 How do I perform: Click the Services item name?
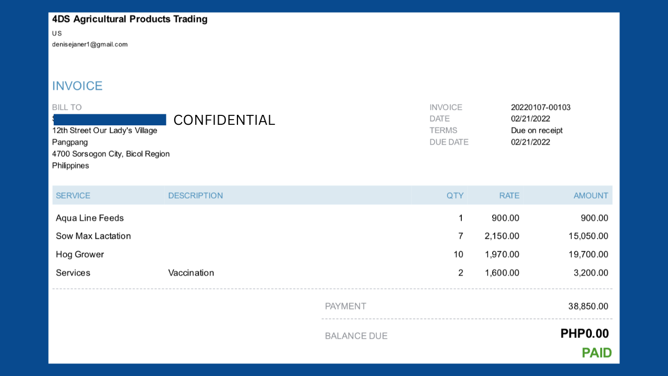(x=73, y=273)
